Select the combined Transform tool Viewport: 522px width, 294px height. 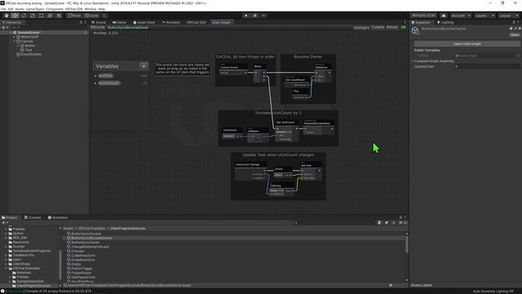pos(50,16)
